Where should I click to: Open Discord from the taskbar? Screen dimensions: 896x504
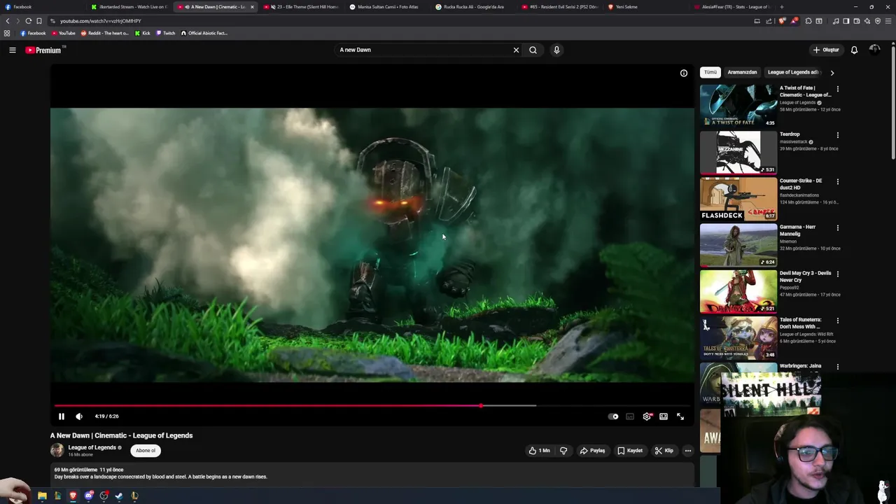(x=88, y=496)
